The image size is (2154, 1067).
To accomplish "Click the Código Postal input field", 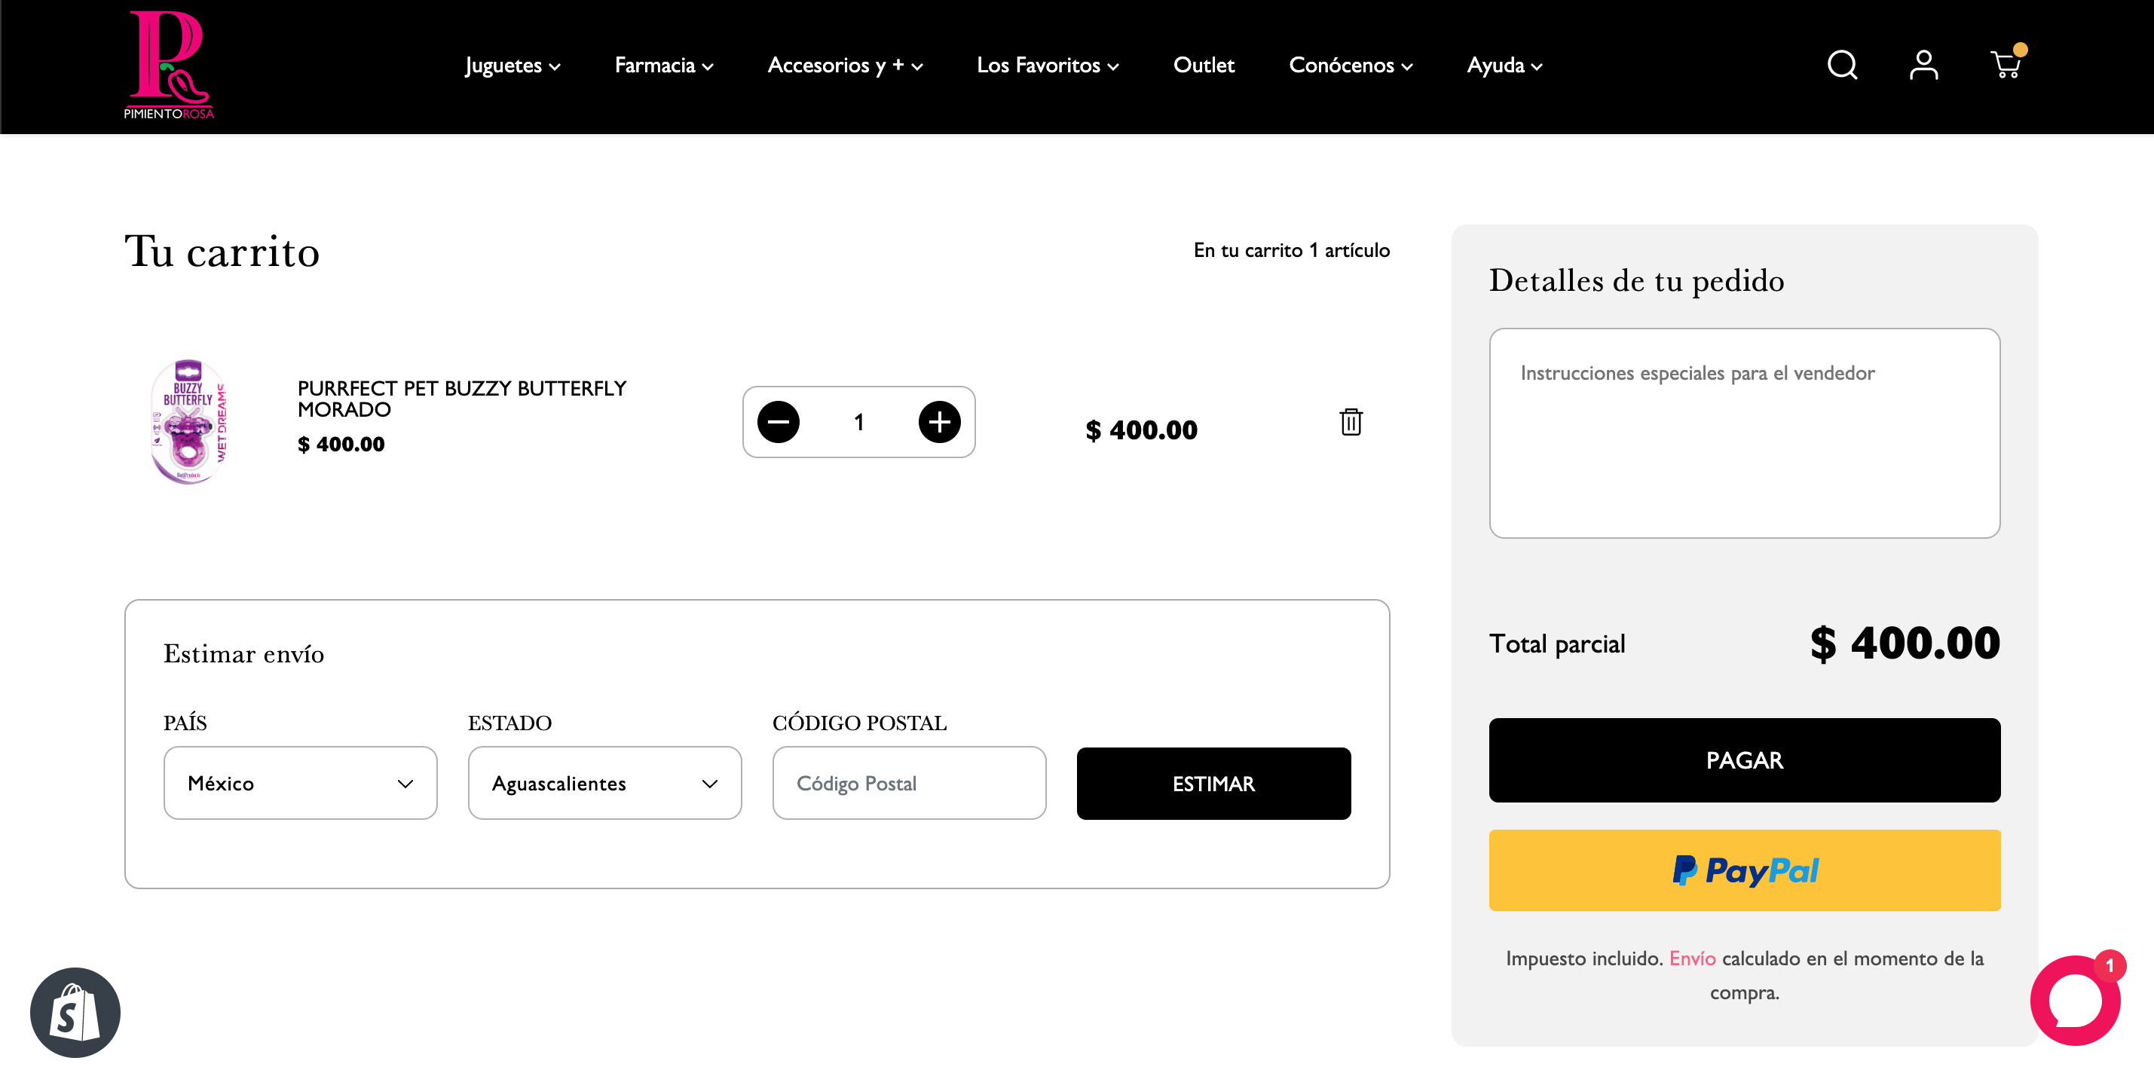I will pyautogui.click(x=909, y=784).
